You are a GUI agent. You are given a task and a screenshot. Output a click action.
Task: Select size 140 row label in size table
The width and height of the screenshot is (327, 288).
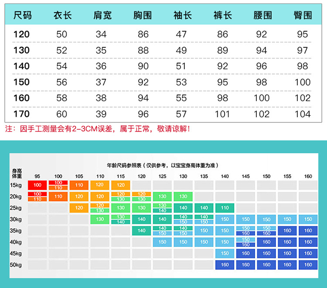click(x=21, y=66)
